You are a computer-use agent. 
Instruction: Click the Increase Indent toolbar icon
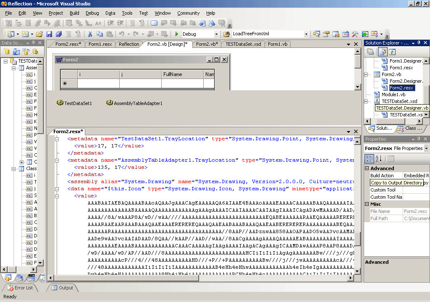120,23
